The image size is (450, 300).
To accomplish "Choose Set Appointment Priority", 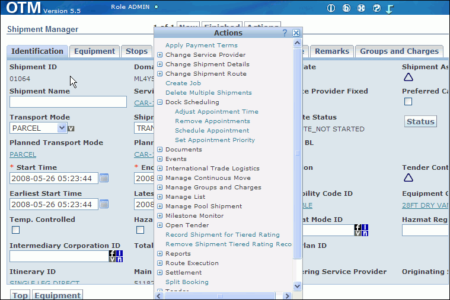I will (215, 140).
